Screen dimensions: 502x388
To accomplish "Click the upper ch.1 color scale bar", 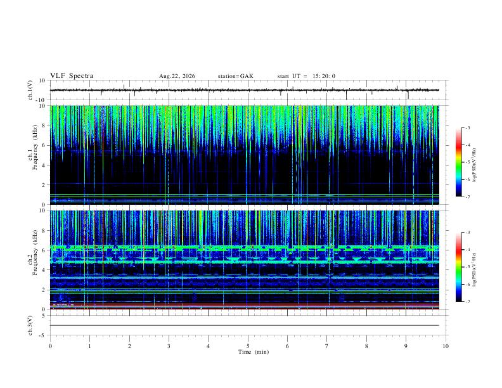I will (x=458, y=162).
